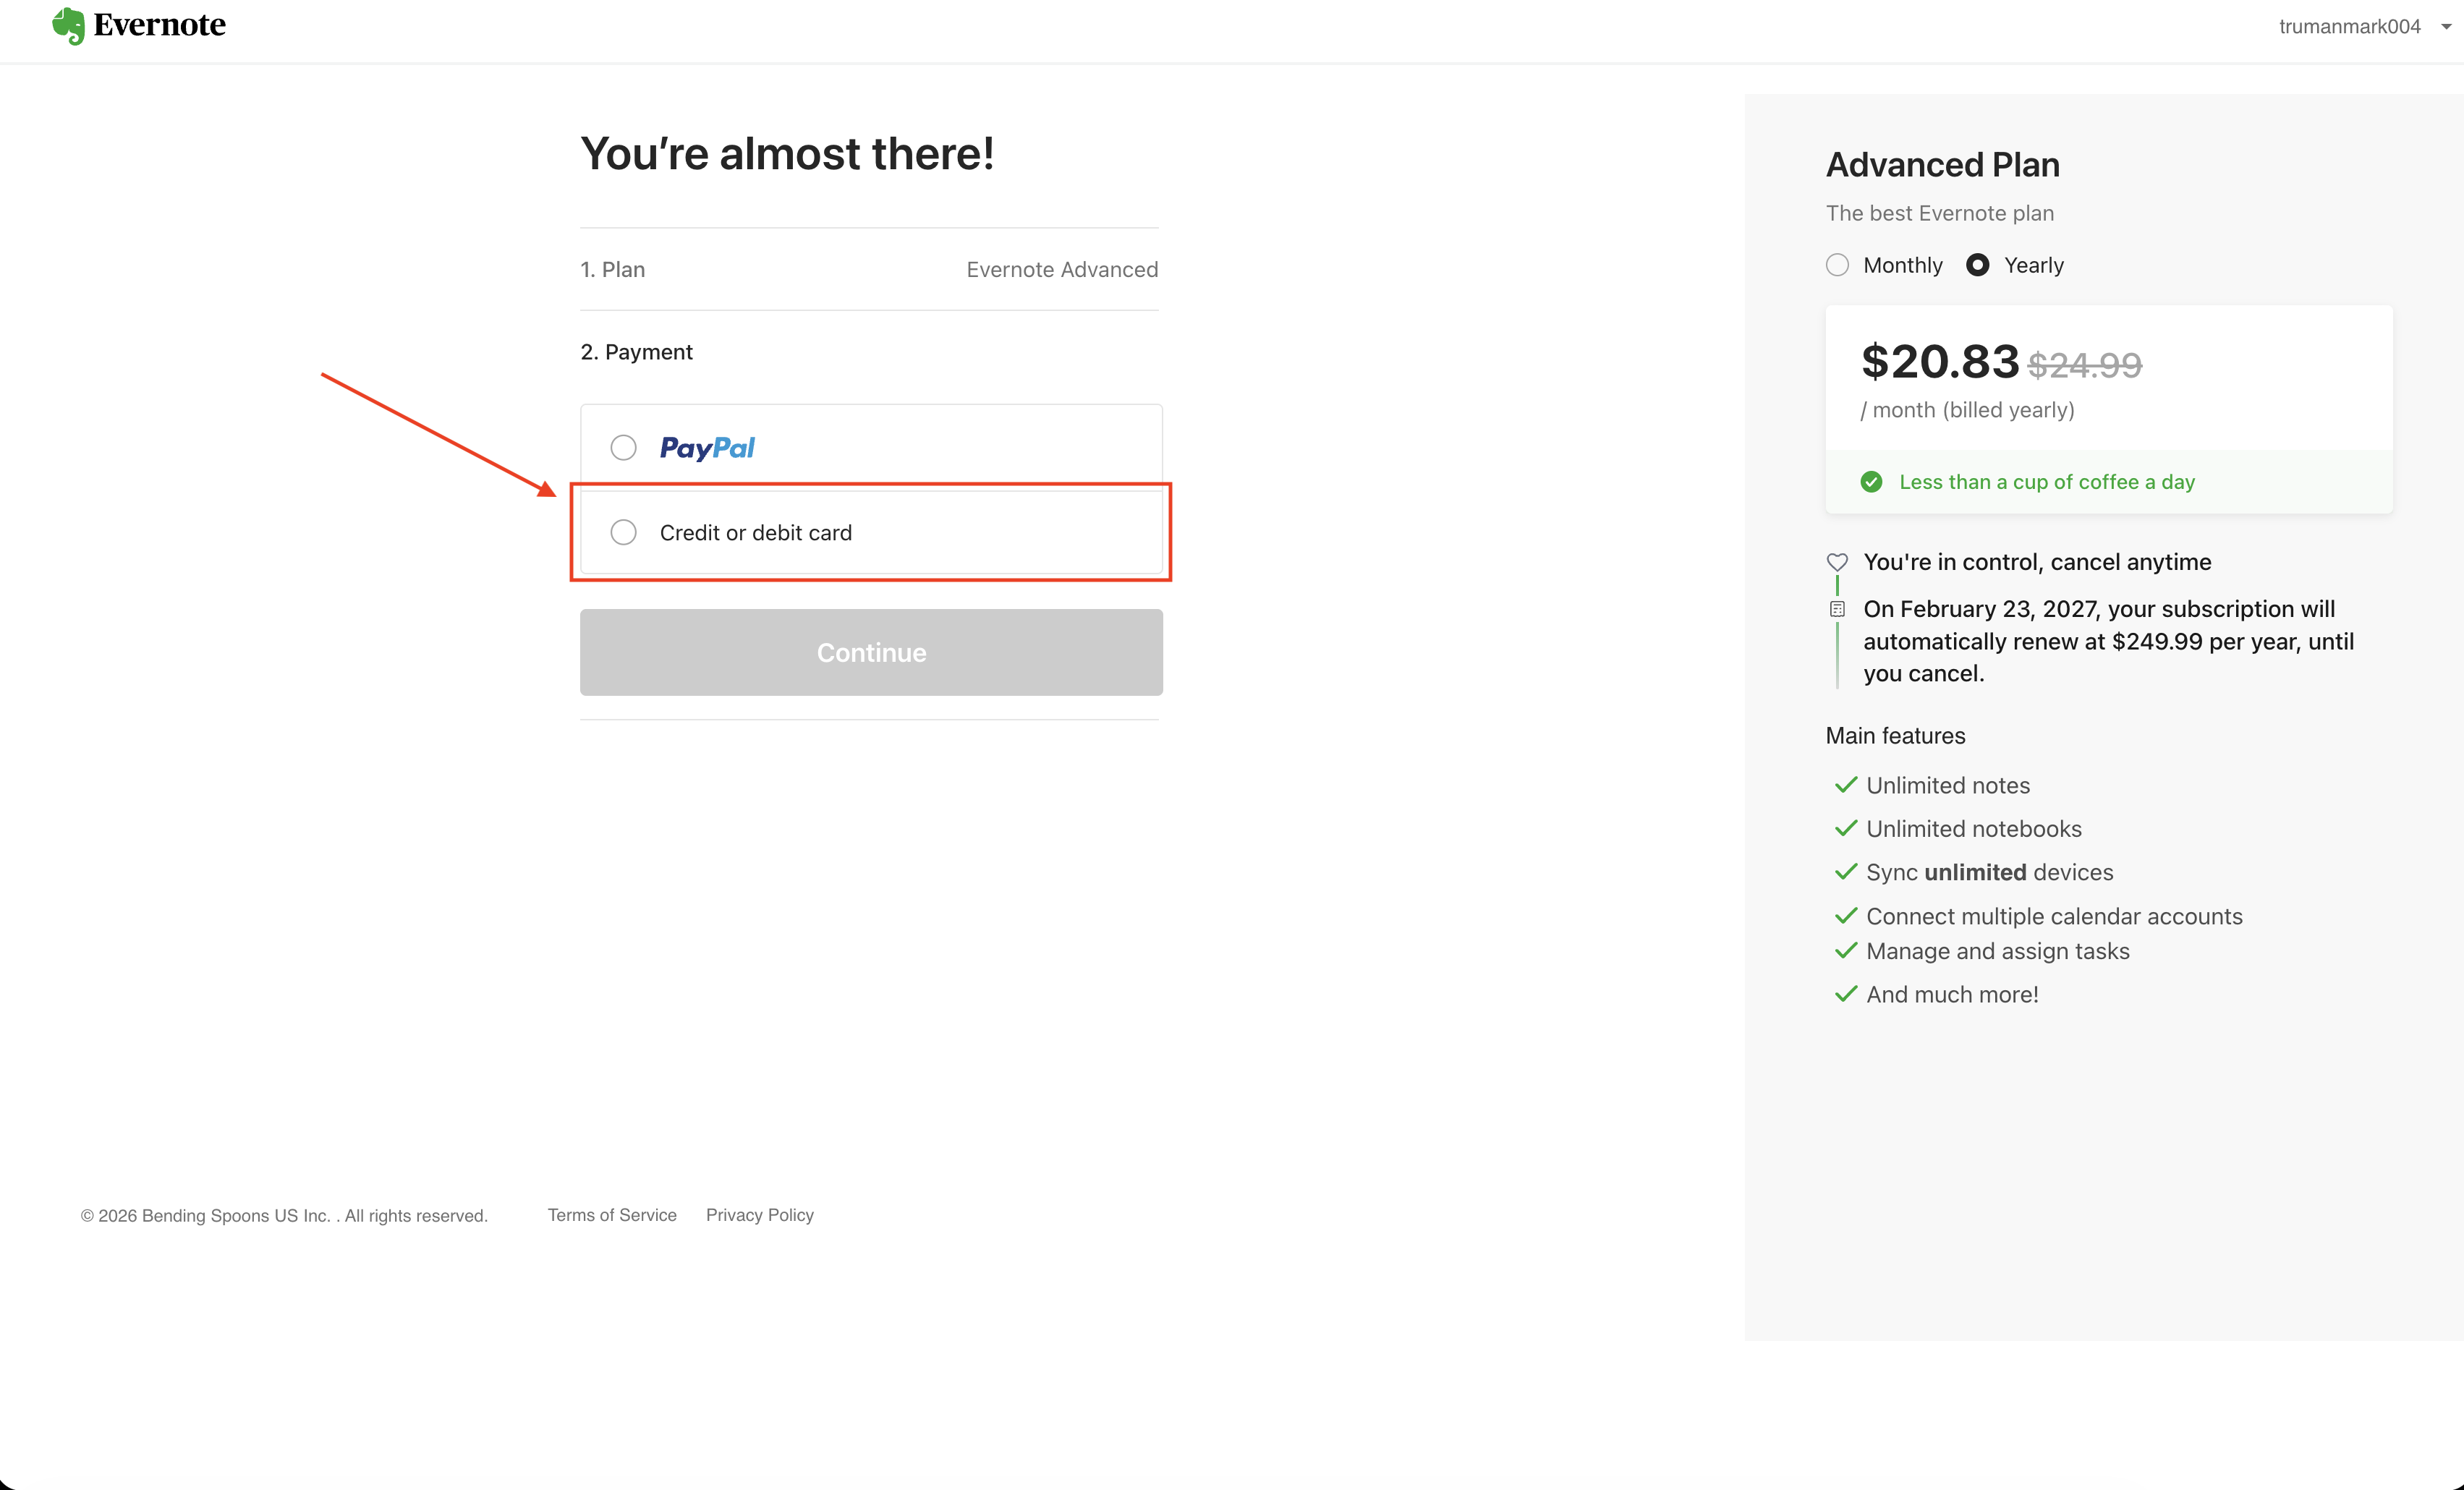This screenshot has height=1490, width=2464.
Task: Open the Privacy Policy link
Action: [x=759, y=1215]
